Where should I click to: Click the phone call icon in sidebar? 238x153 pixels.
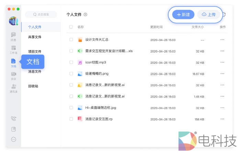(x=13, y=118)
